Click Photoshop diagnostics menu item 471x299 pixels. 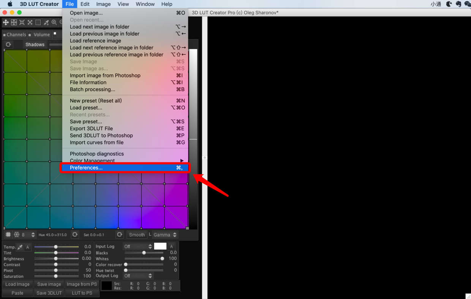[125, 153]
